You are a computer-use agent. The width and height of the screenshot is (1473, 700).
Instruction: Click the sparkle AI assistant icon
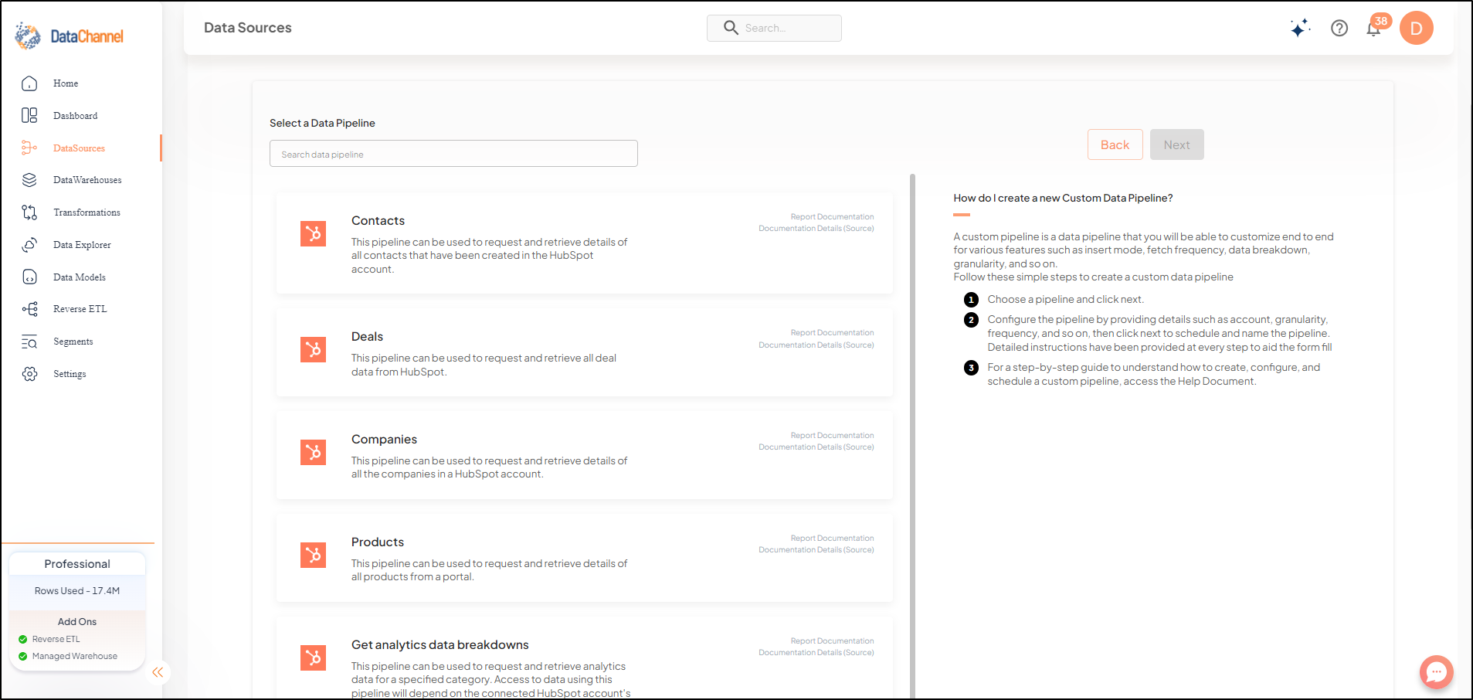(1300, 28)
